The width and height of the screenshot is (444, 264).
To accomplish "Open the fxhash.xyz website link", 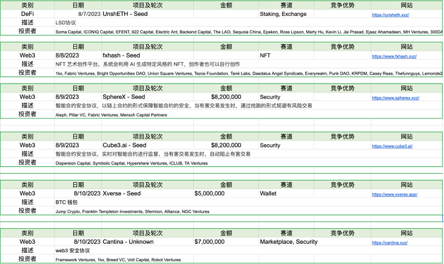I will coord(394,56).
